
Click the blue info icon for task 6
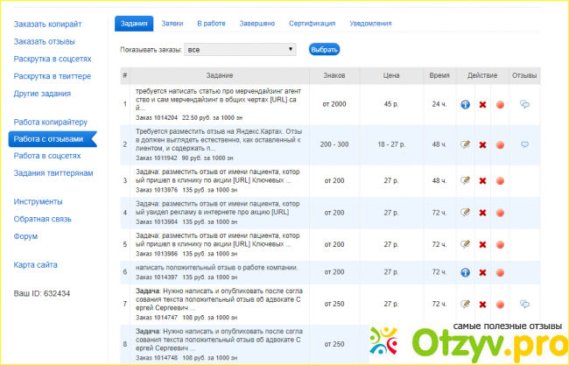(x=466, y=272)
